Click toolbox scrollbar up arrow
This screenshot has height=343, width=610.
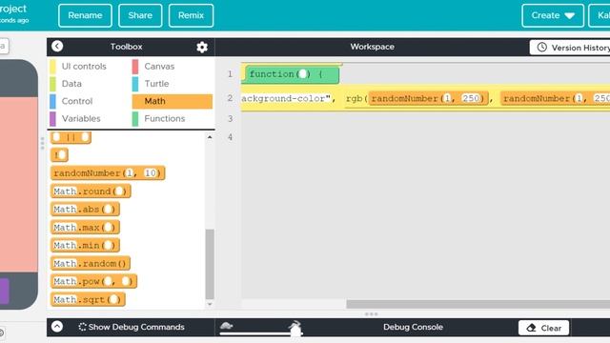coord(210,137)
